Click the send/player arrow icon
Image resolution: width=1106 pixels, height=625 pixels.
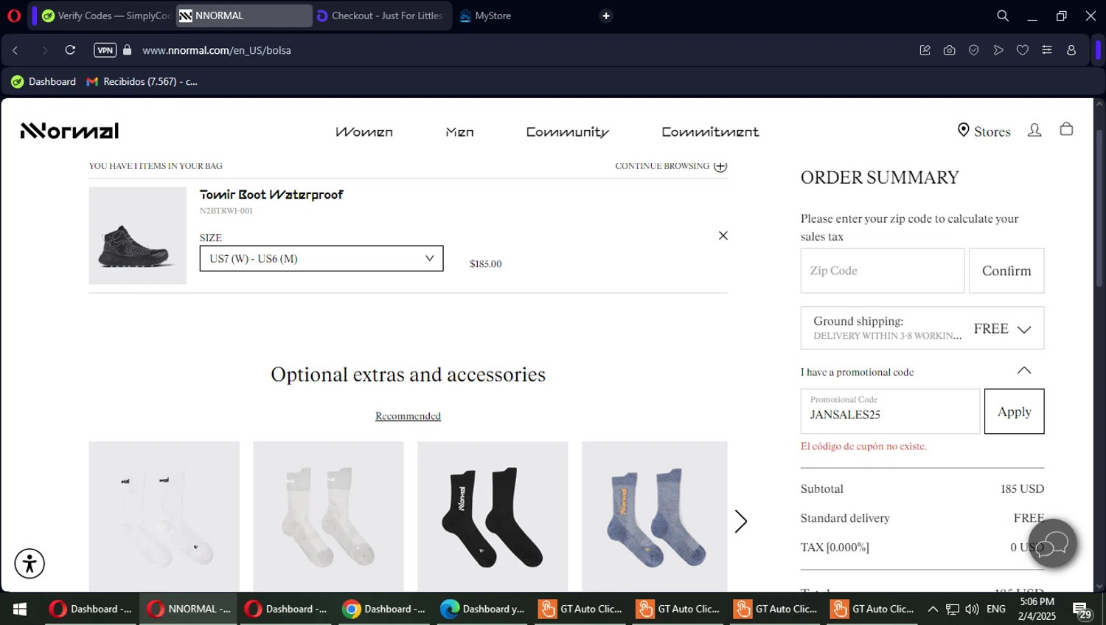pyautogui.click(x=998, y=50)
